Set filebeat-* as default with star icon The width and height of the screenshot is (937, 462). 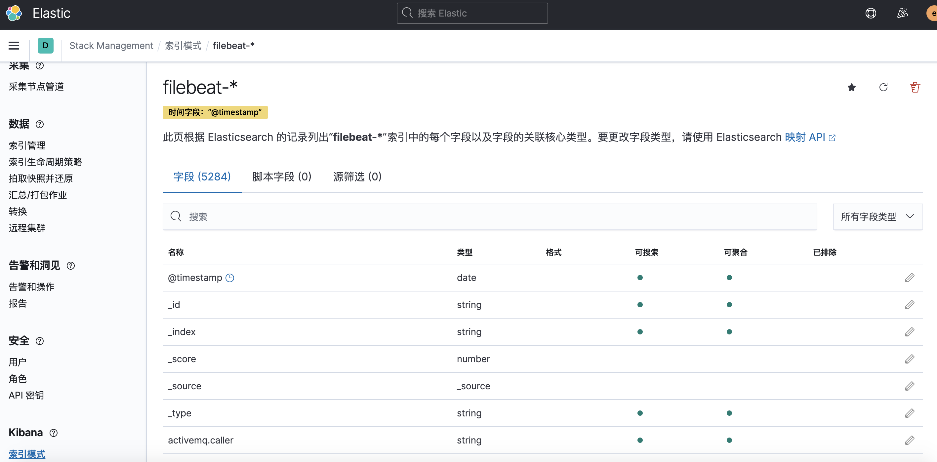pyautogui.click(x=851, y=88)
